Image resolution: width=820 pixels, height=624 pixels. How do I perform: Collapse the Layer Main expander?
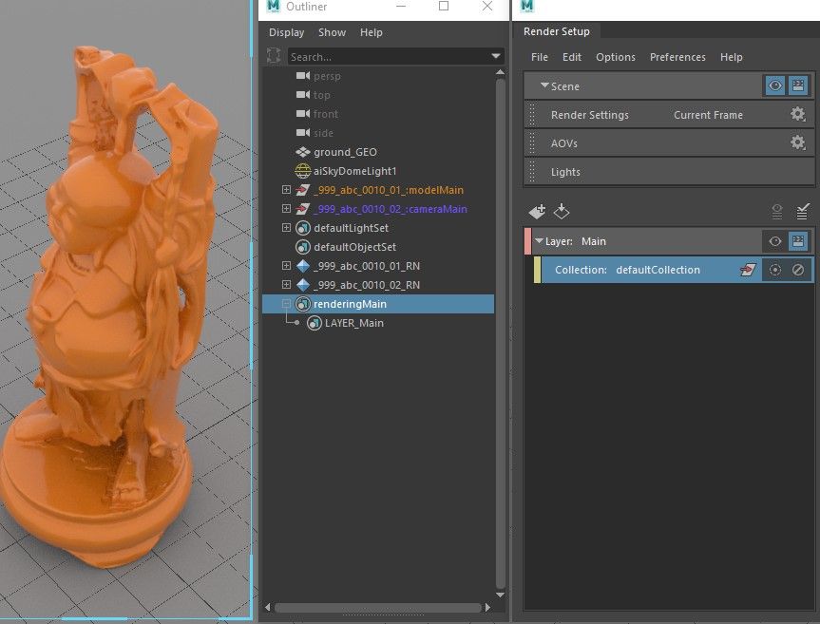pyautogui.click(x=542, y=241)
